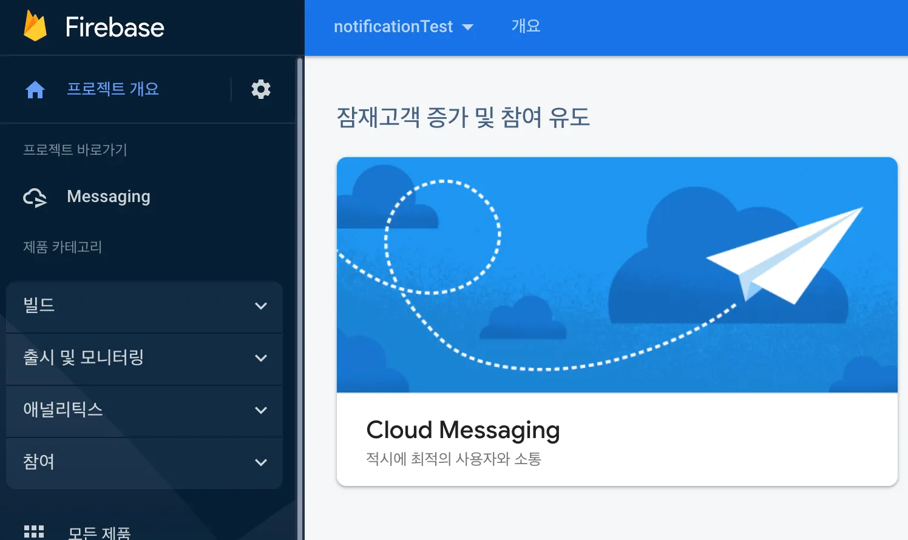Open 모든 제품 in sidebar
The height and width of the screenshot is (540, 908).
[x=100, y=533]
